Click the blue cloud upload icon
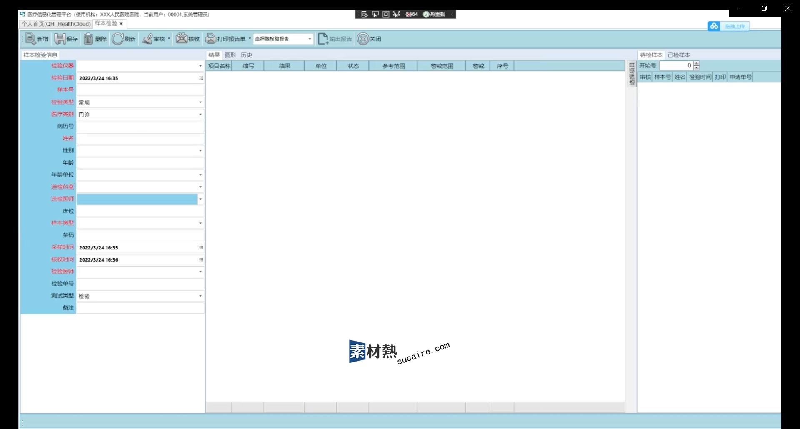This screenshot has height=429, width=800. click(x=714, y=26)
